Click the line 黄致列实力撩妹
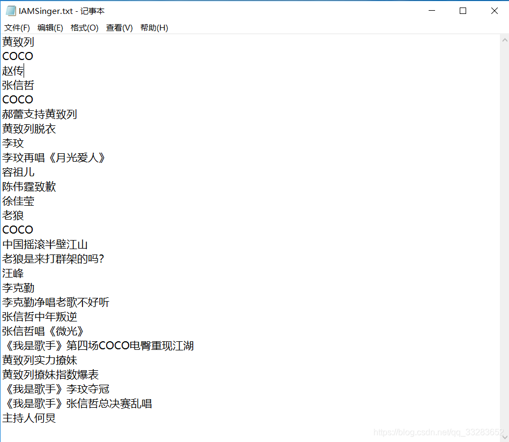Image resolution: width=509 pixels, height=442 pixels. click(40, 360)
